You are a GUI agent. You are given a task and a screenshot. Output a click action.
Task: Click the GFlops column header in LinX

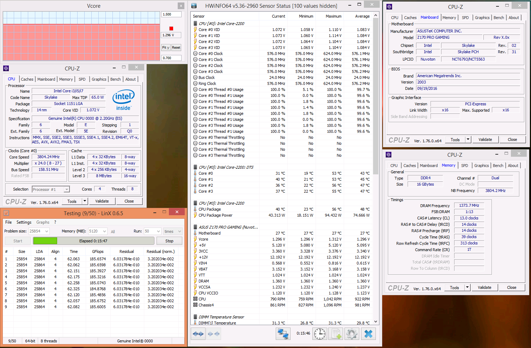98,251
